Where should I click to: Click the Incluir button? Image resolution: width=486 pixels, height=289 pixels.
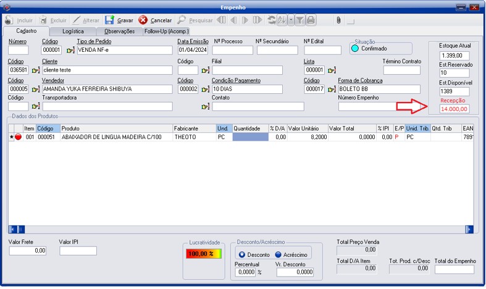[x=19, y=20]
